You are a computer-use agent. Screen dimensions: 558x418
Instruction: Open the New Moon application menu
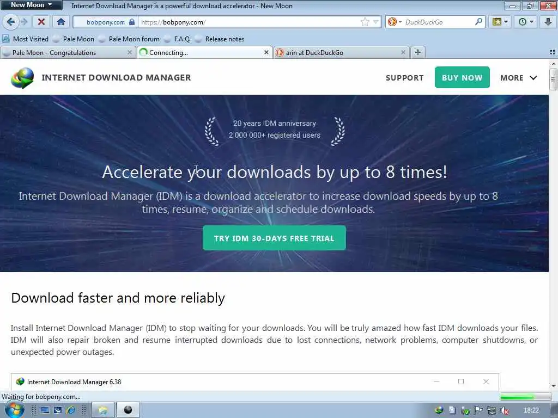click(x=31, y=5)
